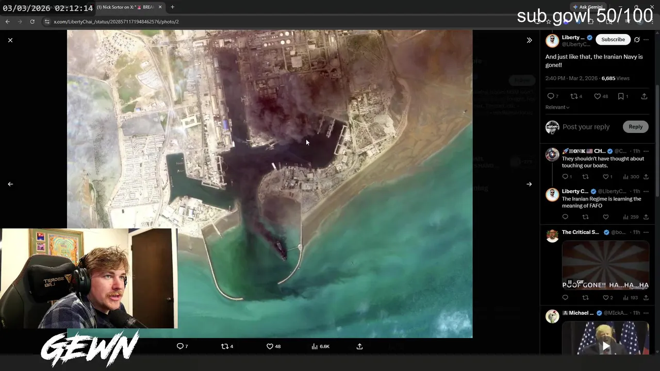The image size is (660, 371).
Task: Open Liberty C... name on FAFO reply
Action: click(575, 192)
